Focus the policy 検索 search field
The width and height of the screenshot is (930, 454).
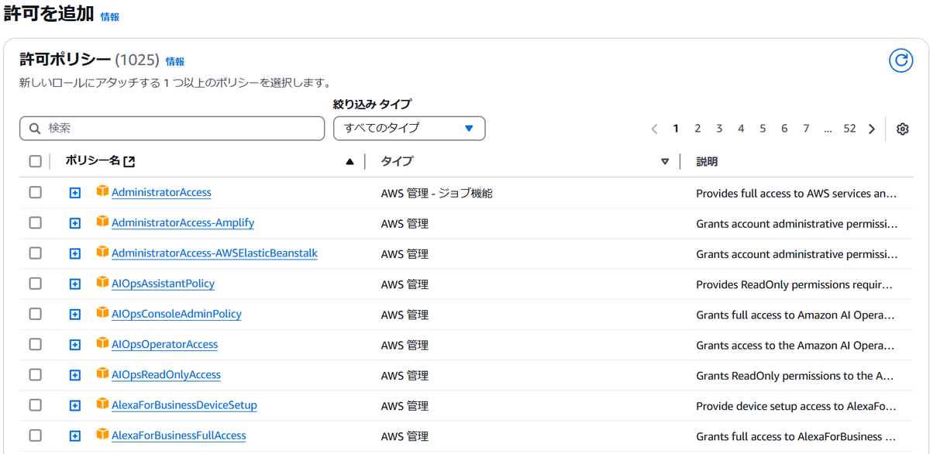[x=172, y=129]
